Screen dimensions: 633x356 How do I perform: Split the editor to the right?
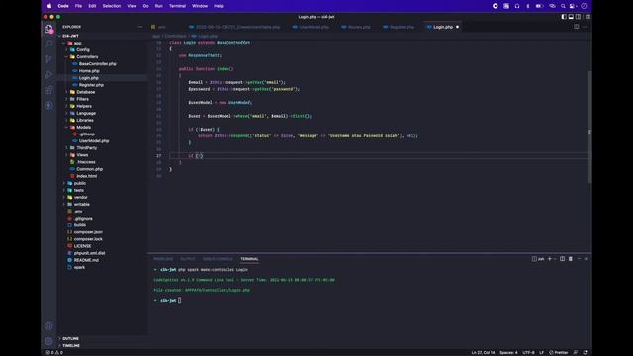(576, 27)
